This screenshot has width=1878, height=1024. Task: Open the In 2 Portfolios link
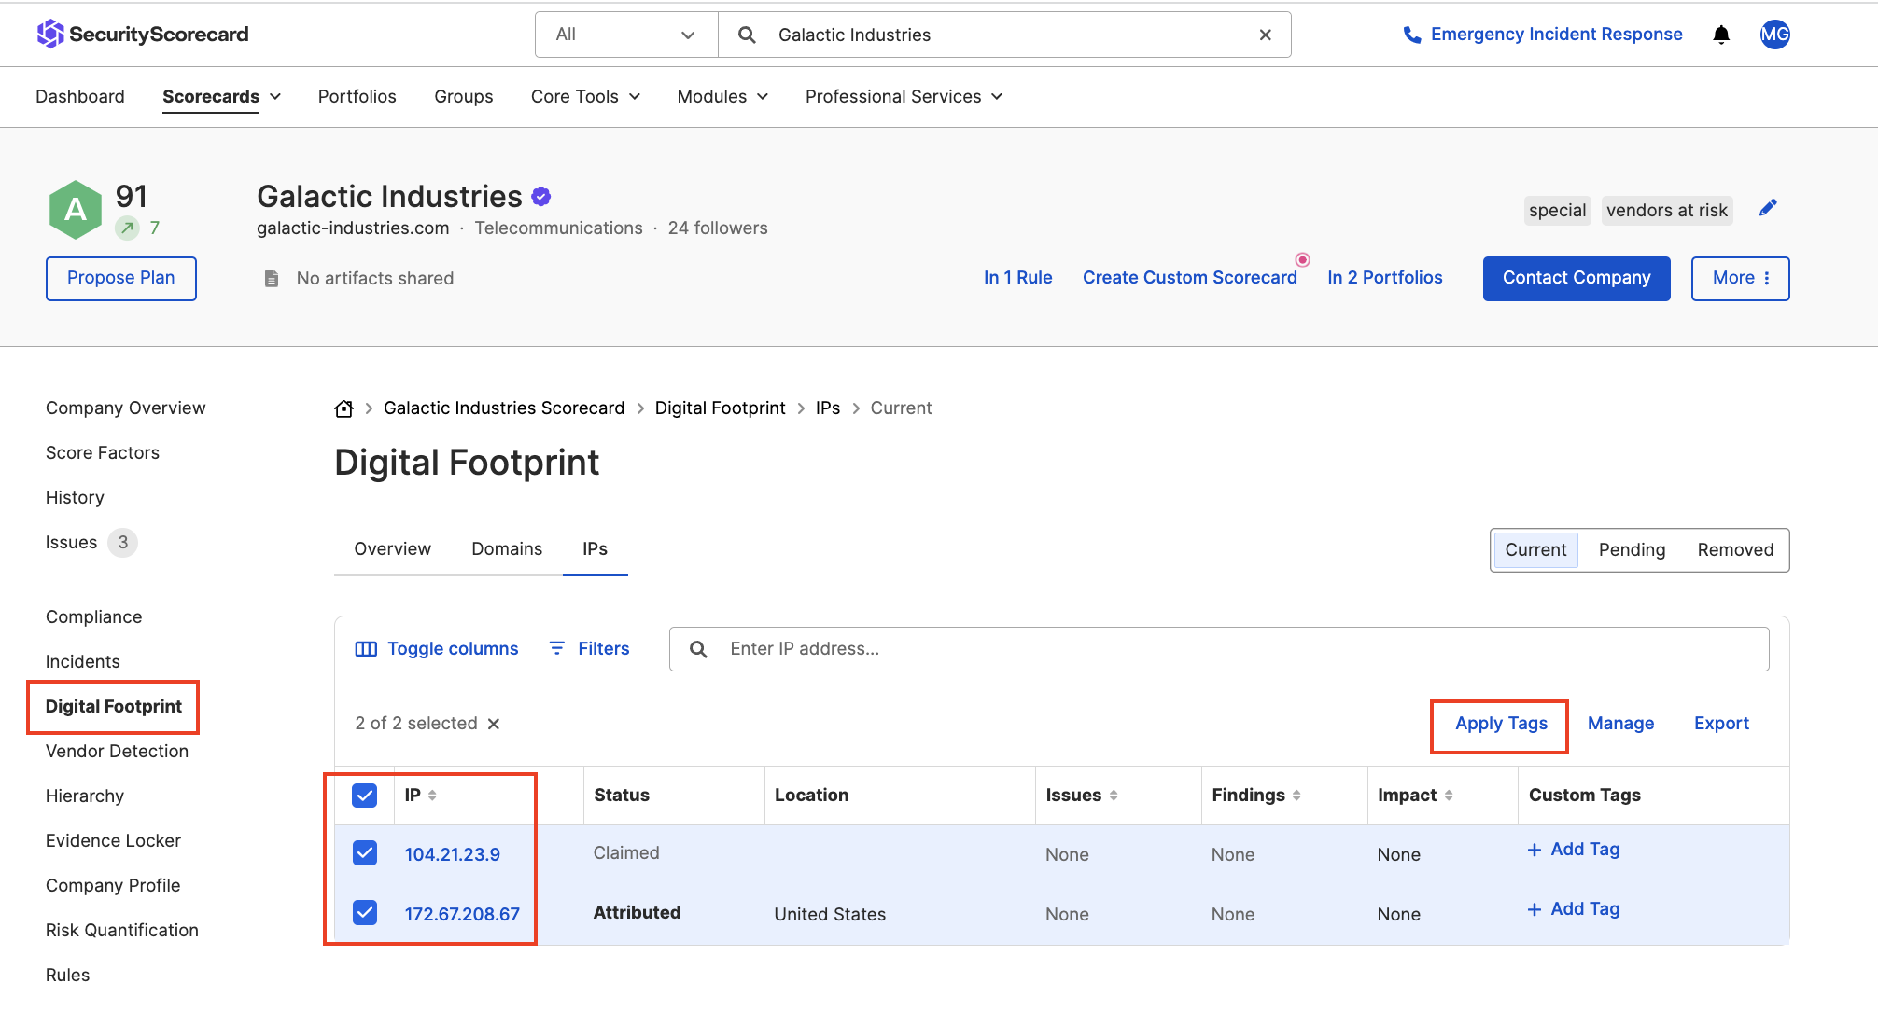(1384, 278)
